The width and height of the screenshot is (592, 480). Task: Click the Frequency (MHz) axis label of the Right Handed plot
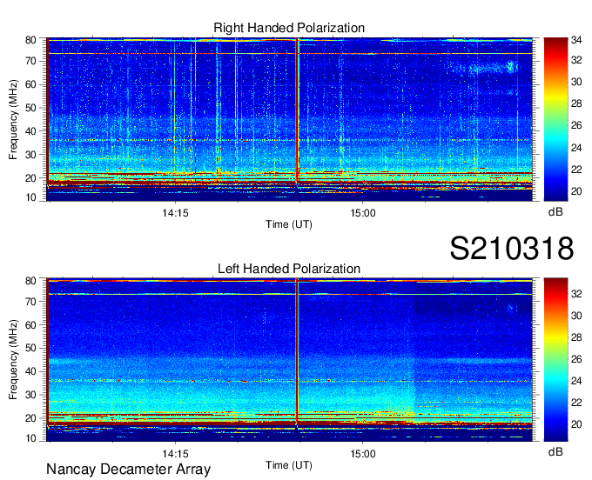click(x=13, y=119)
